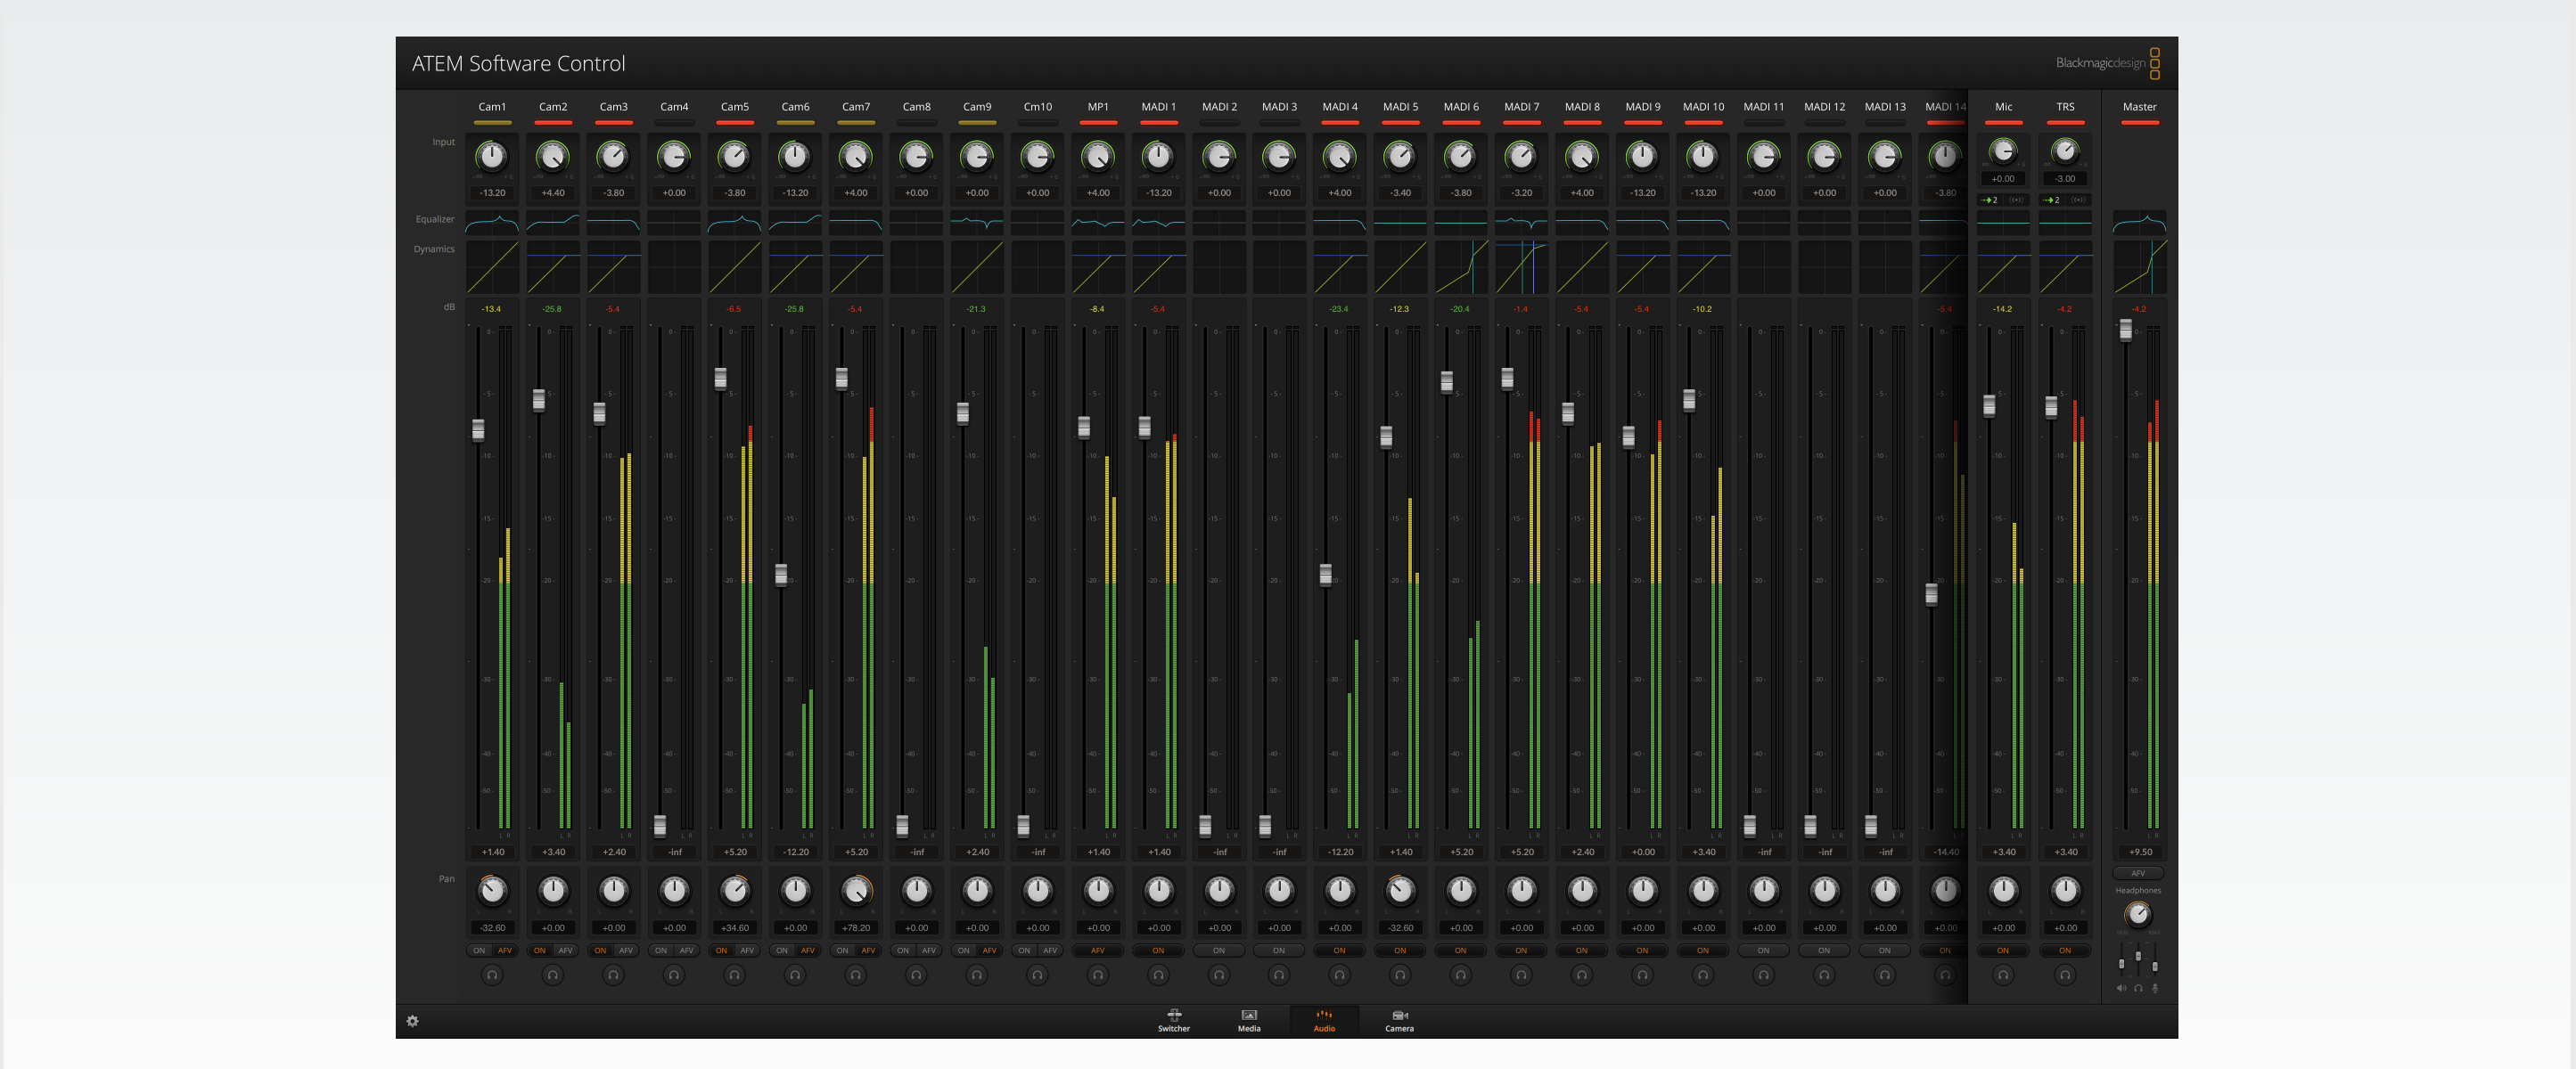Image resolution: width=2576 pixels, height=1069 pixels.
Task: Toggle the MP1 AFV button
Action: click(x=1098, y=951)
